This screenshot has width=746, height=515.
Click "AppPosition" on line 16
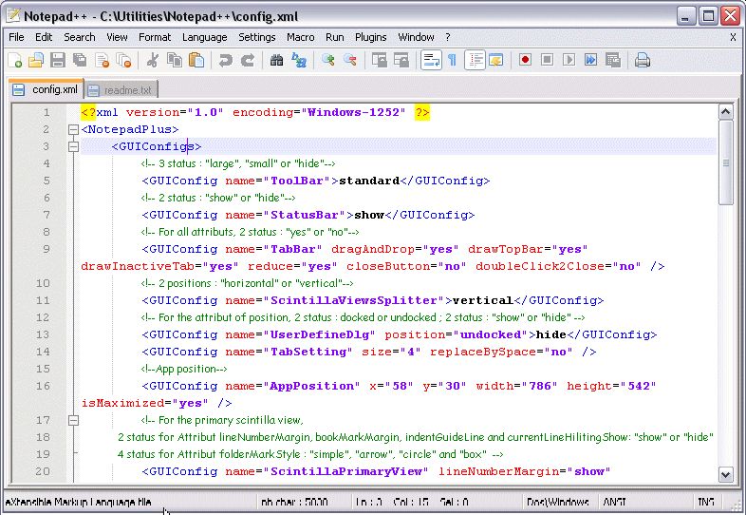click(311, 386)
